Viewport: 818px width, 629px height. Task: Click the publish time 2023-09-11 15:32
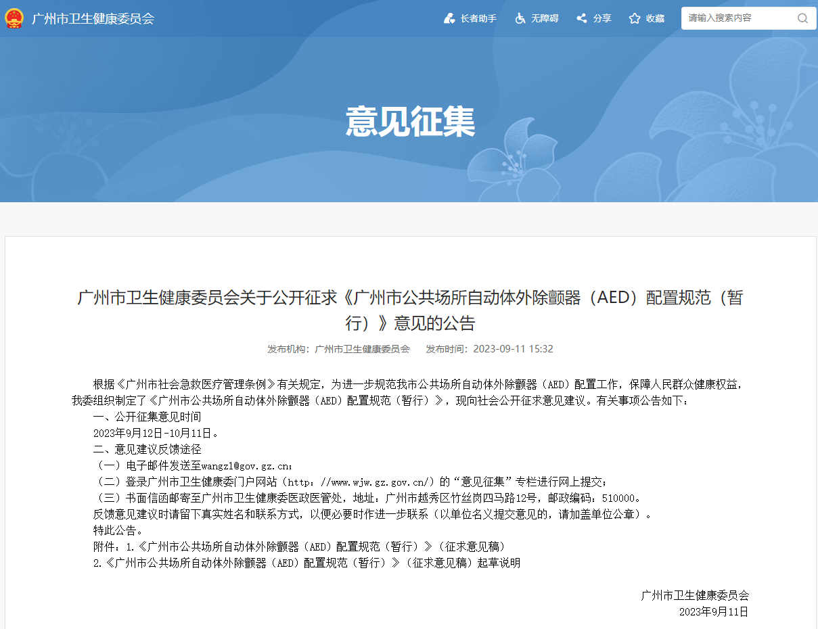click(x=512, y=349)
